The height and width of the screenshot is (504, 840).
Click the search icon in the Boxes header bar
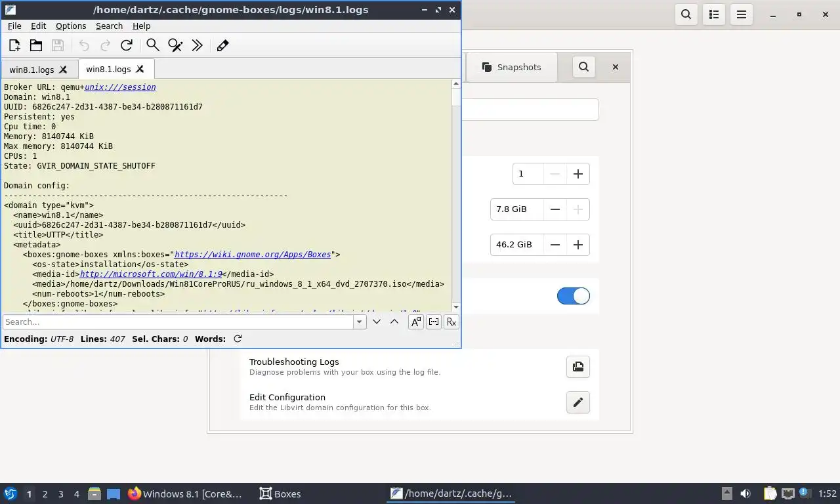(x=686, y=14)
